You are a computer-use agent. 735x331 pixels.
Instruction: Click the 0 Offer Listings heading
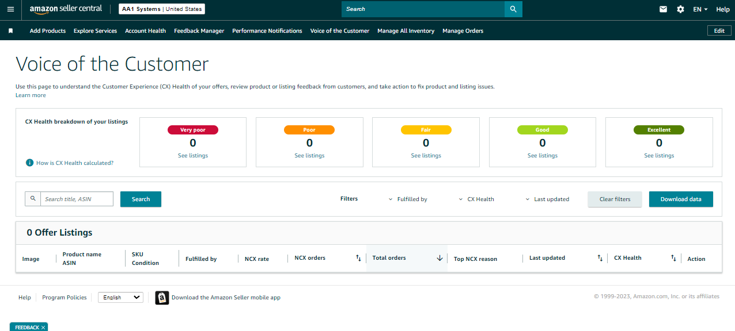click(x=60, y=233)
